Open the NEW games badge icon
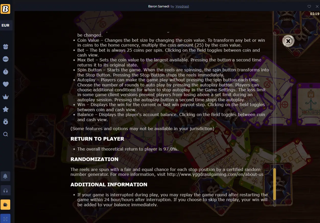 point(6,59)
